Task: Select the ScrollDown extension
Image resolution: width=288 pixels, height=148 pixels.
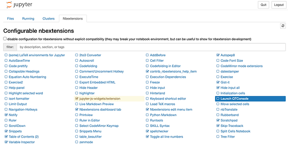Action: tap(17, 126)
